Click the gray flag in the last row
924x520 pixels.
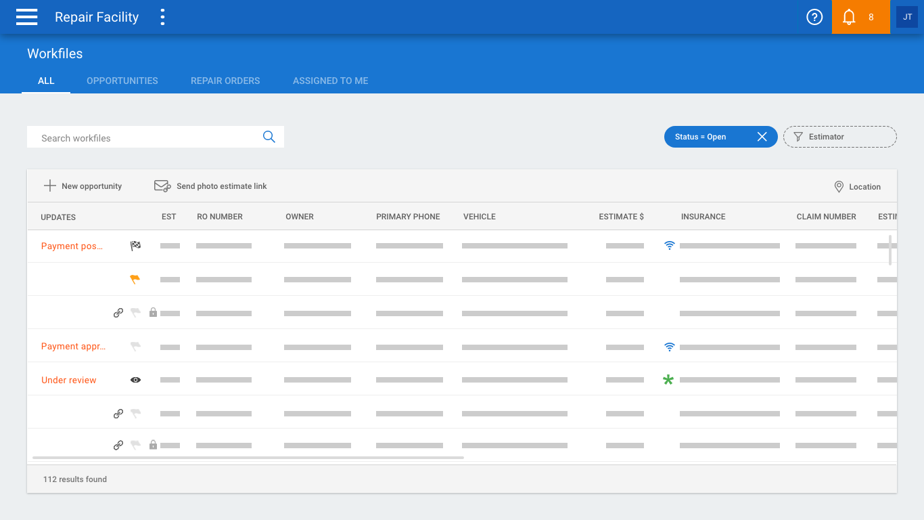point(135,445)
